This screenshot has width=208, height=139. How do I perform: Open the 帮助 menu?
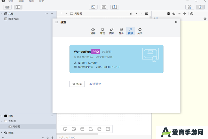point(42,1)
